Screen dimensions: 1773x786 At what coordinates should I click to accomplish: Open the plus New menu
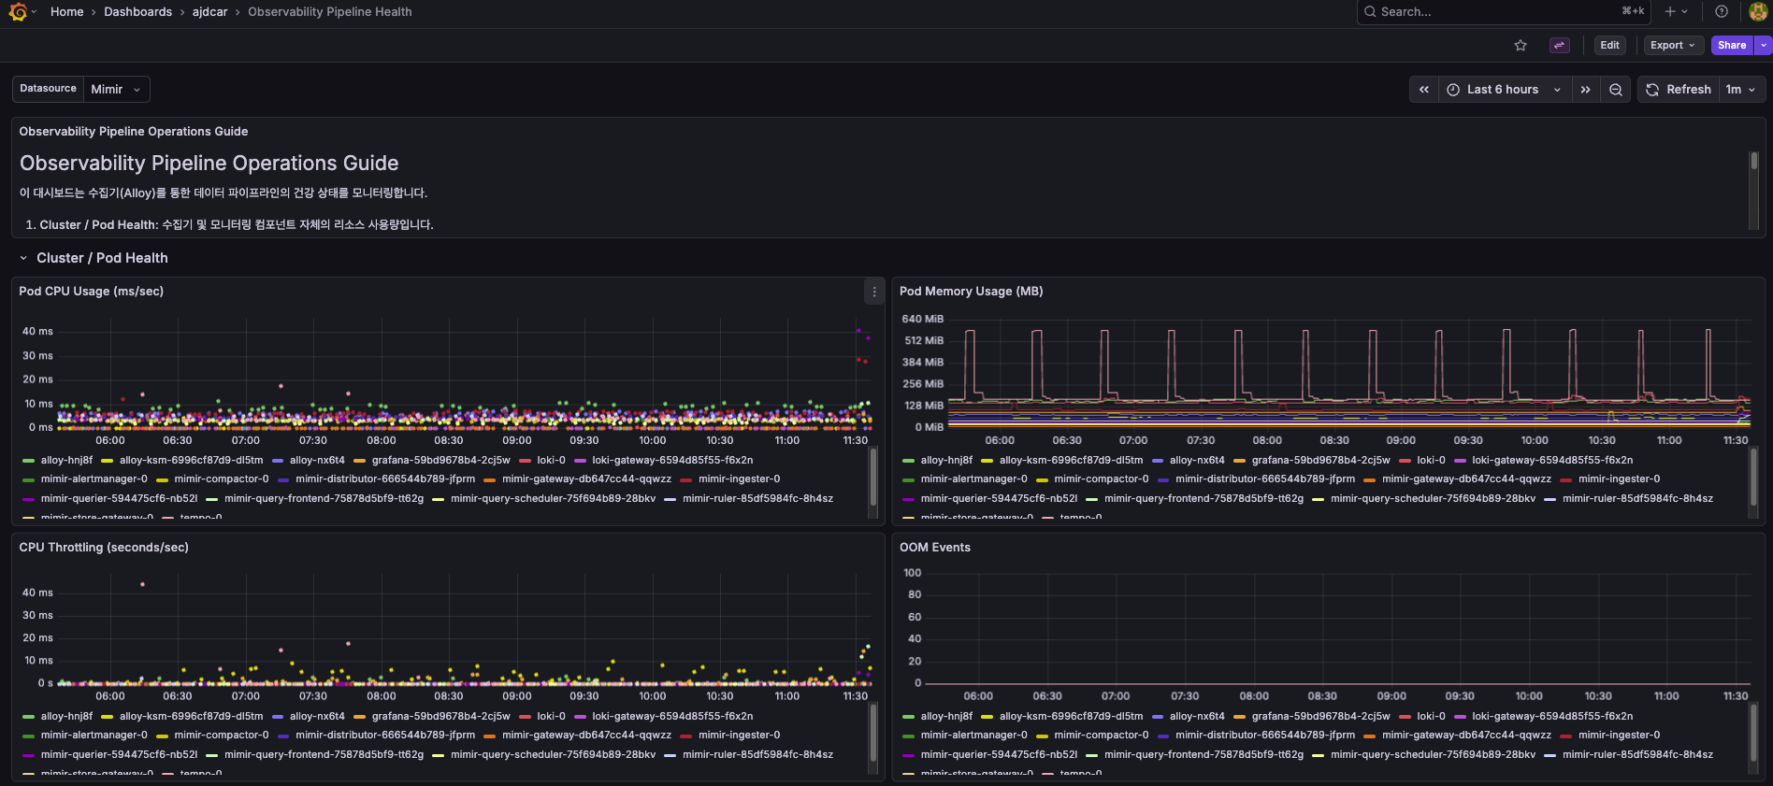(1675, 12)
